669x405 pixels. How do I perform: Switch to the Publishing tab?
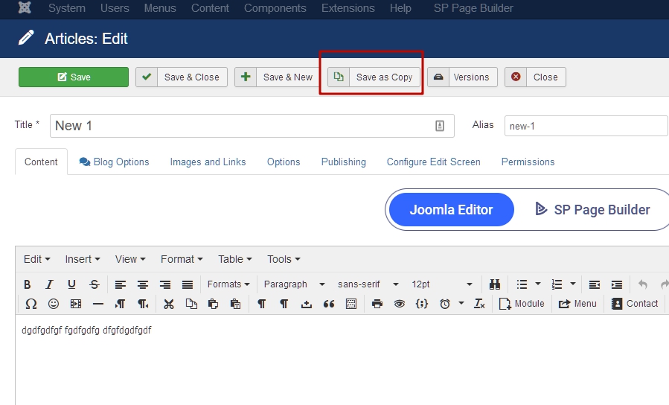(343, 162)
